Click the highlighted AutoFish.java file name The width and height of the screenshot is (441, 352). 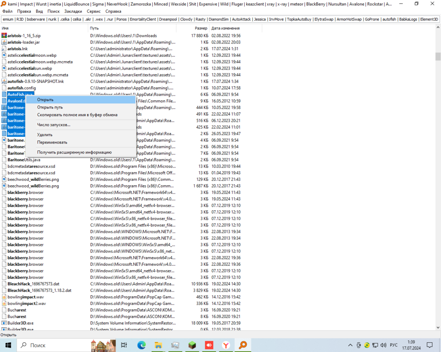tap(20, 94)
